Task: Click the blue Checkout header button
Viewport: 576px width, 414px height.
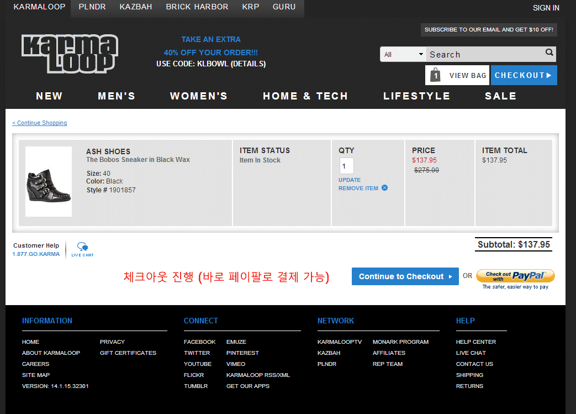Action: [523, 75]
